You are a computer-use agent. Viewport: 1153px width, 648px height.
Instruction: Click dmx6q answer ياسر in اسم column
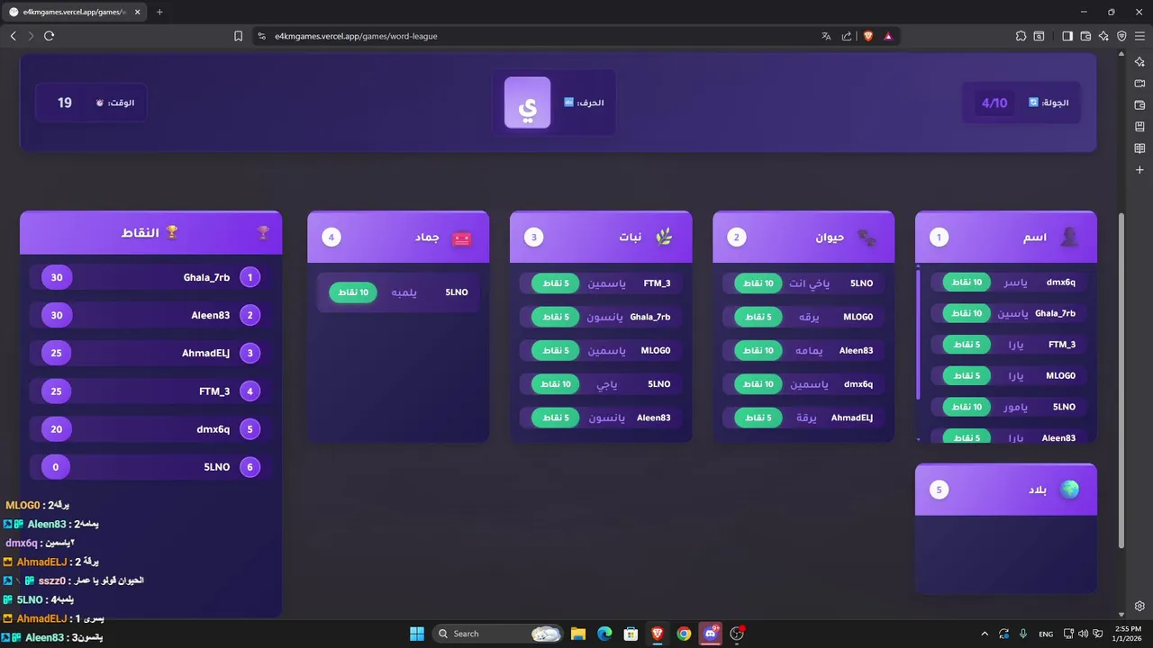(x=1010, y=282)
